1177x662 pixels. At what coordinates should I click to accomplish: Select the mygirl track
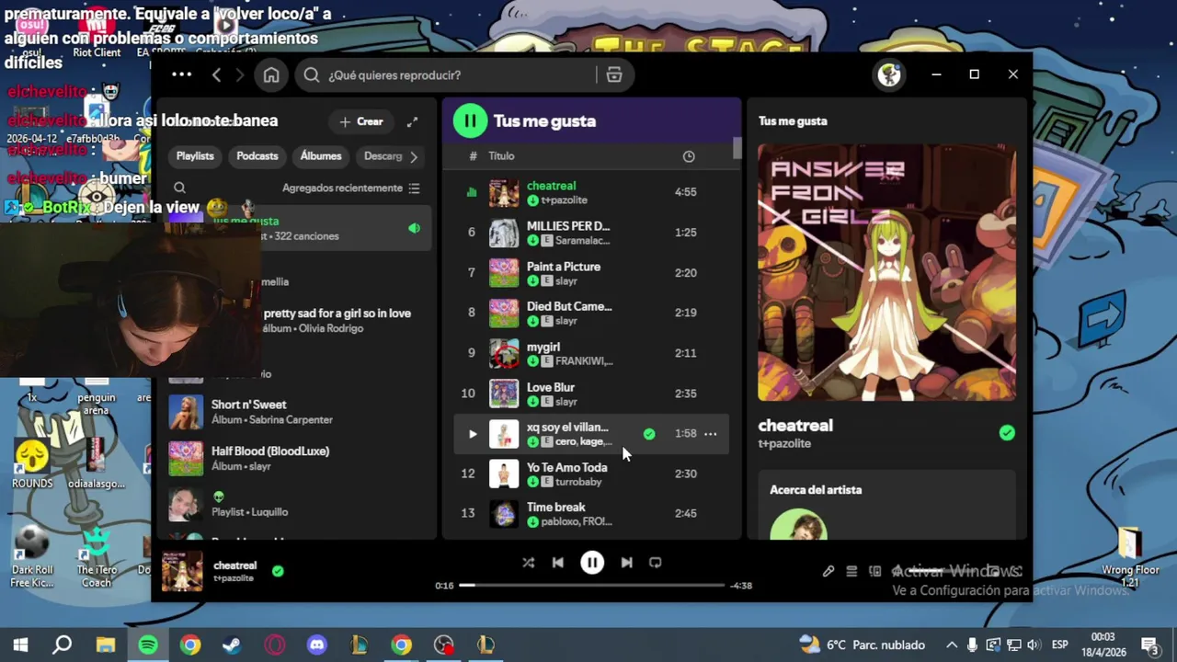click(591, 353)
